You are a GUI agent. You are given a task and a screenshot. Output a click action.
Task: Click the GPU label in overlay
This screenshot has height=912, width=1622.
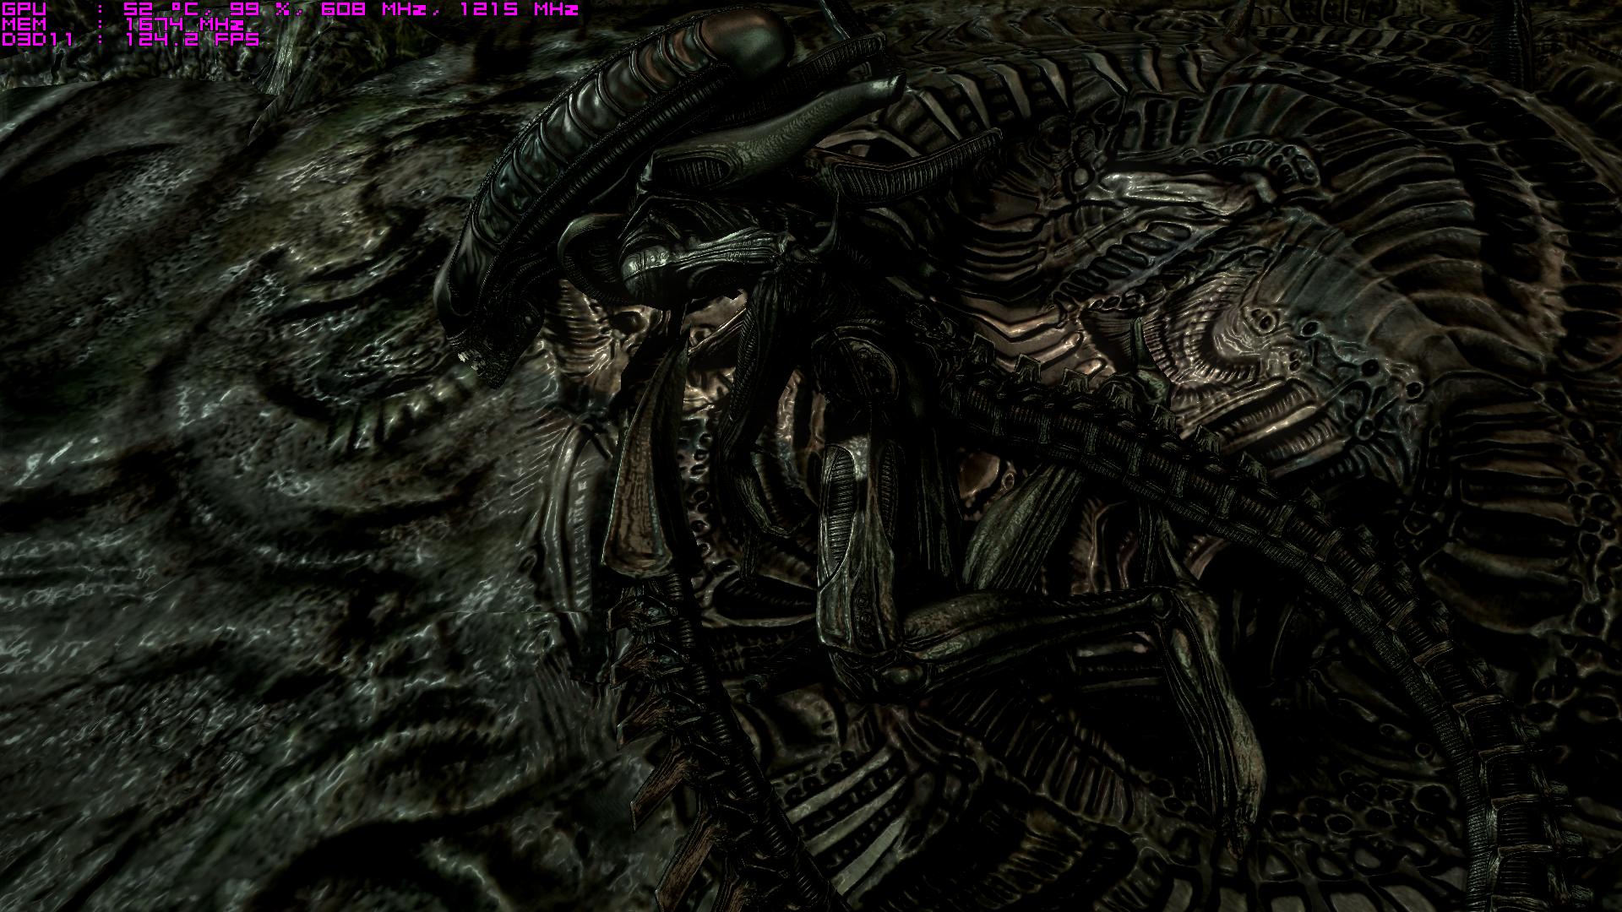click(24, 9)
